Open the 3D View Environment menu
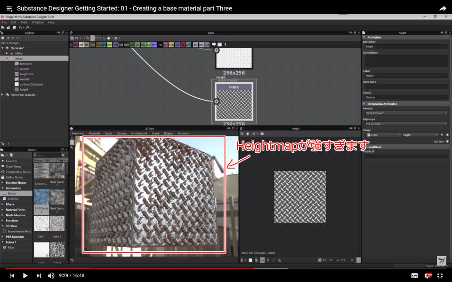452x282 pixels. click(x=139, y=133)
